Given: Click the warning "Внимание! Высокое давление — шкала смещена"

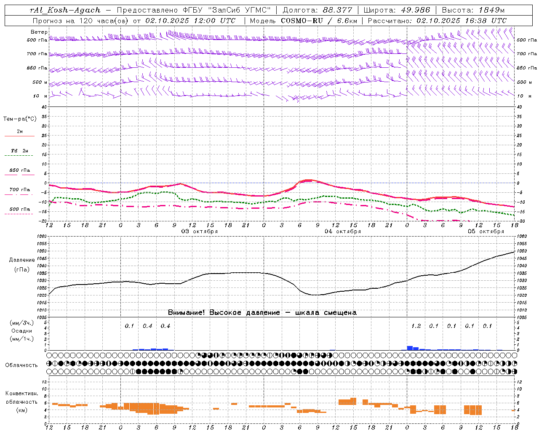Looking at the screenshot, I should coord(262,313).
